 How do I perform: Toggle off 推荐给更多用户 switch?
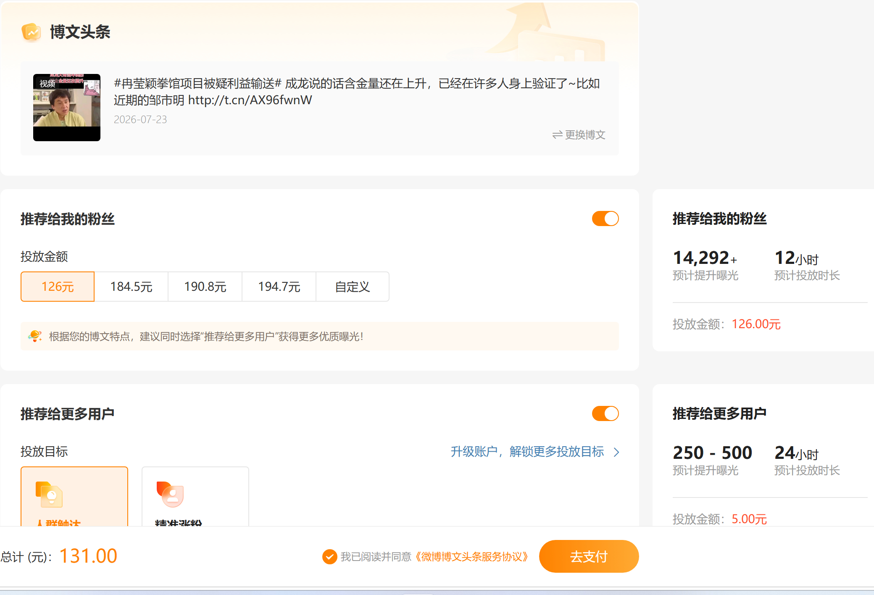(x=605, y=413)
